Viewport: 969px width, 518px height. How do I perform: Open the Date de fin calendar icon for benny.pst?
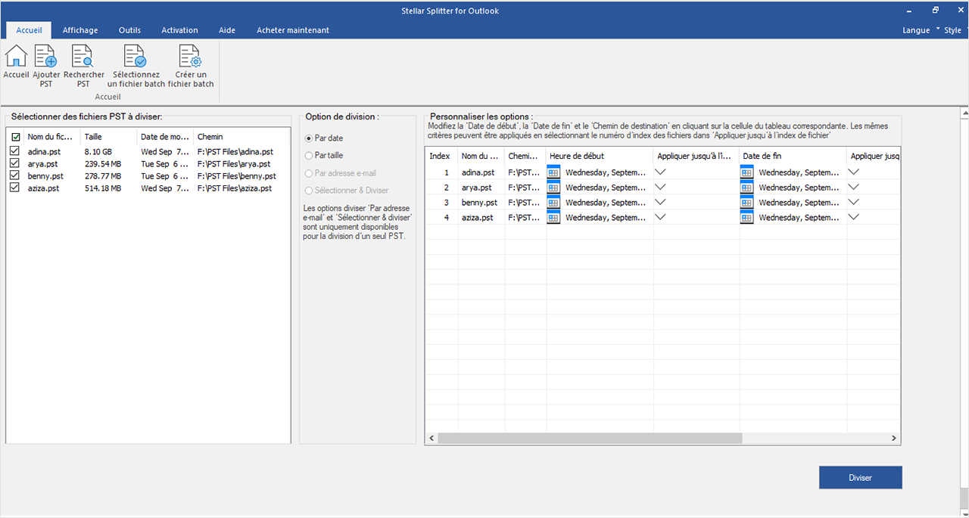tap(747, 203)
